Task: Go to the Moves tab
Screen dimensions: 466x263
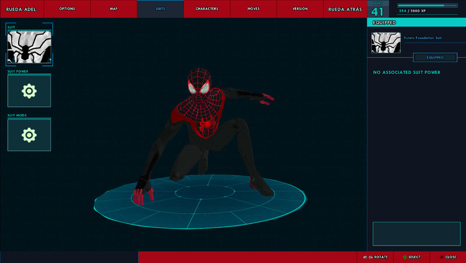Action: point(253,9)
